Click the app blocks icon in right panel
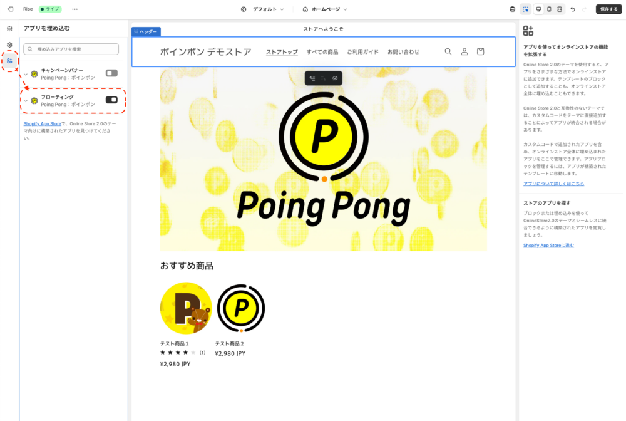 pos(528,31)
